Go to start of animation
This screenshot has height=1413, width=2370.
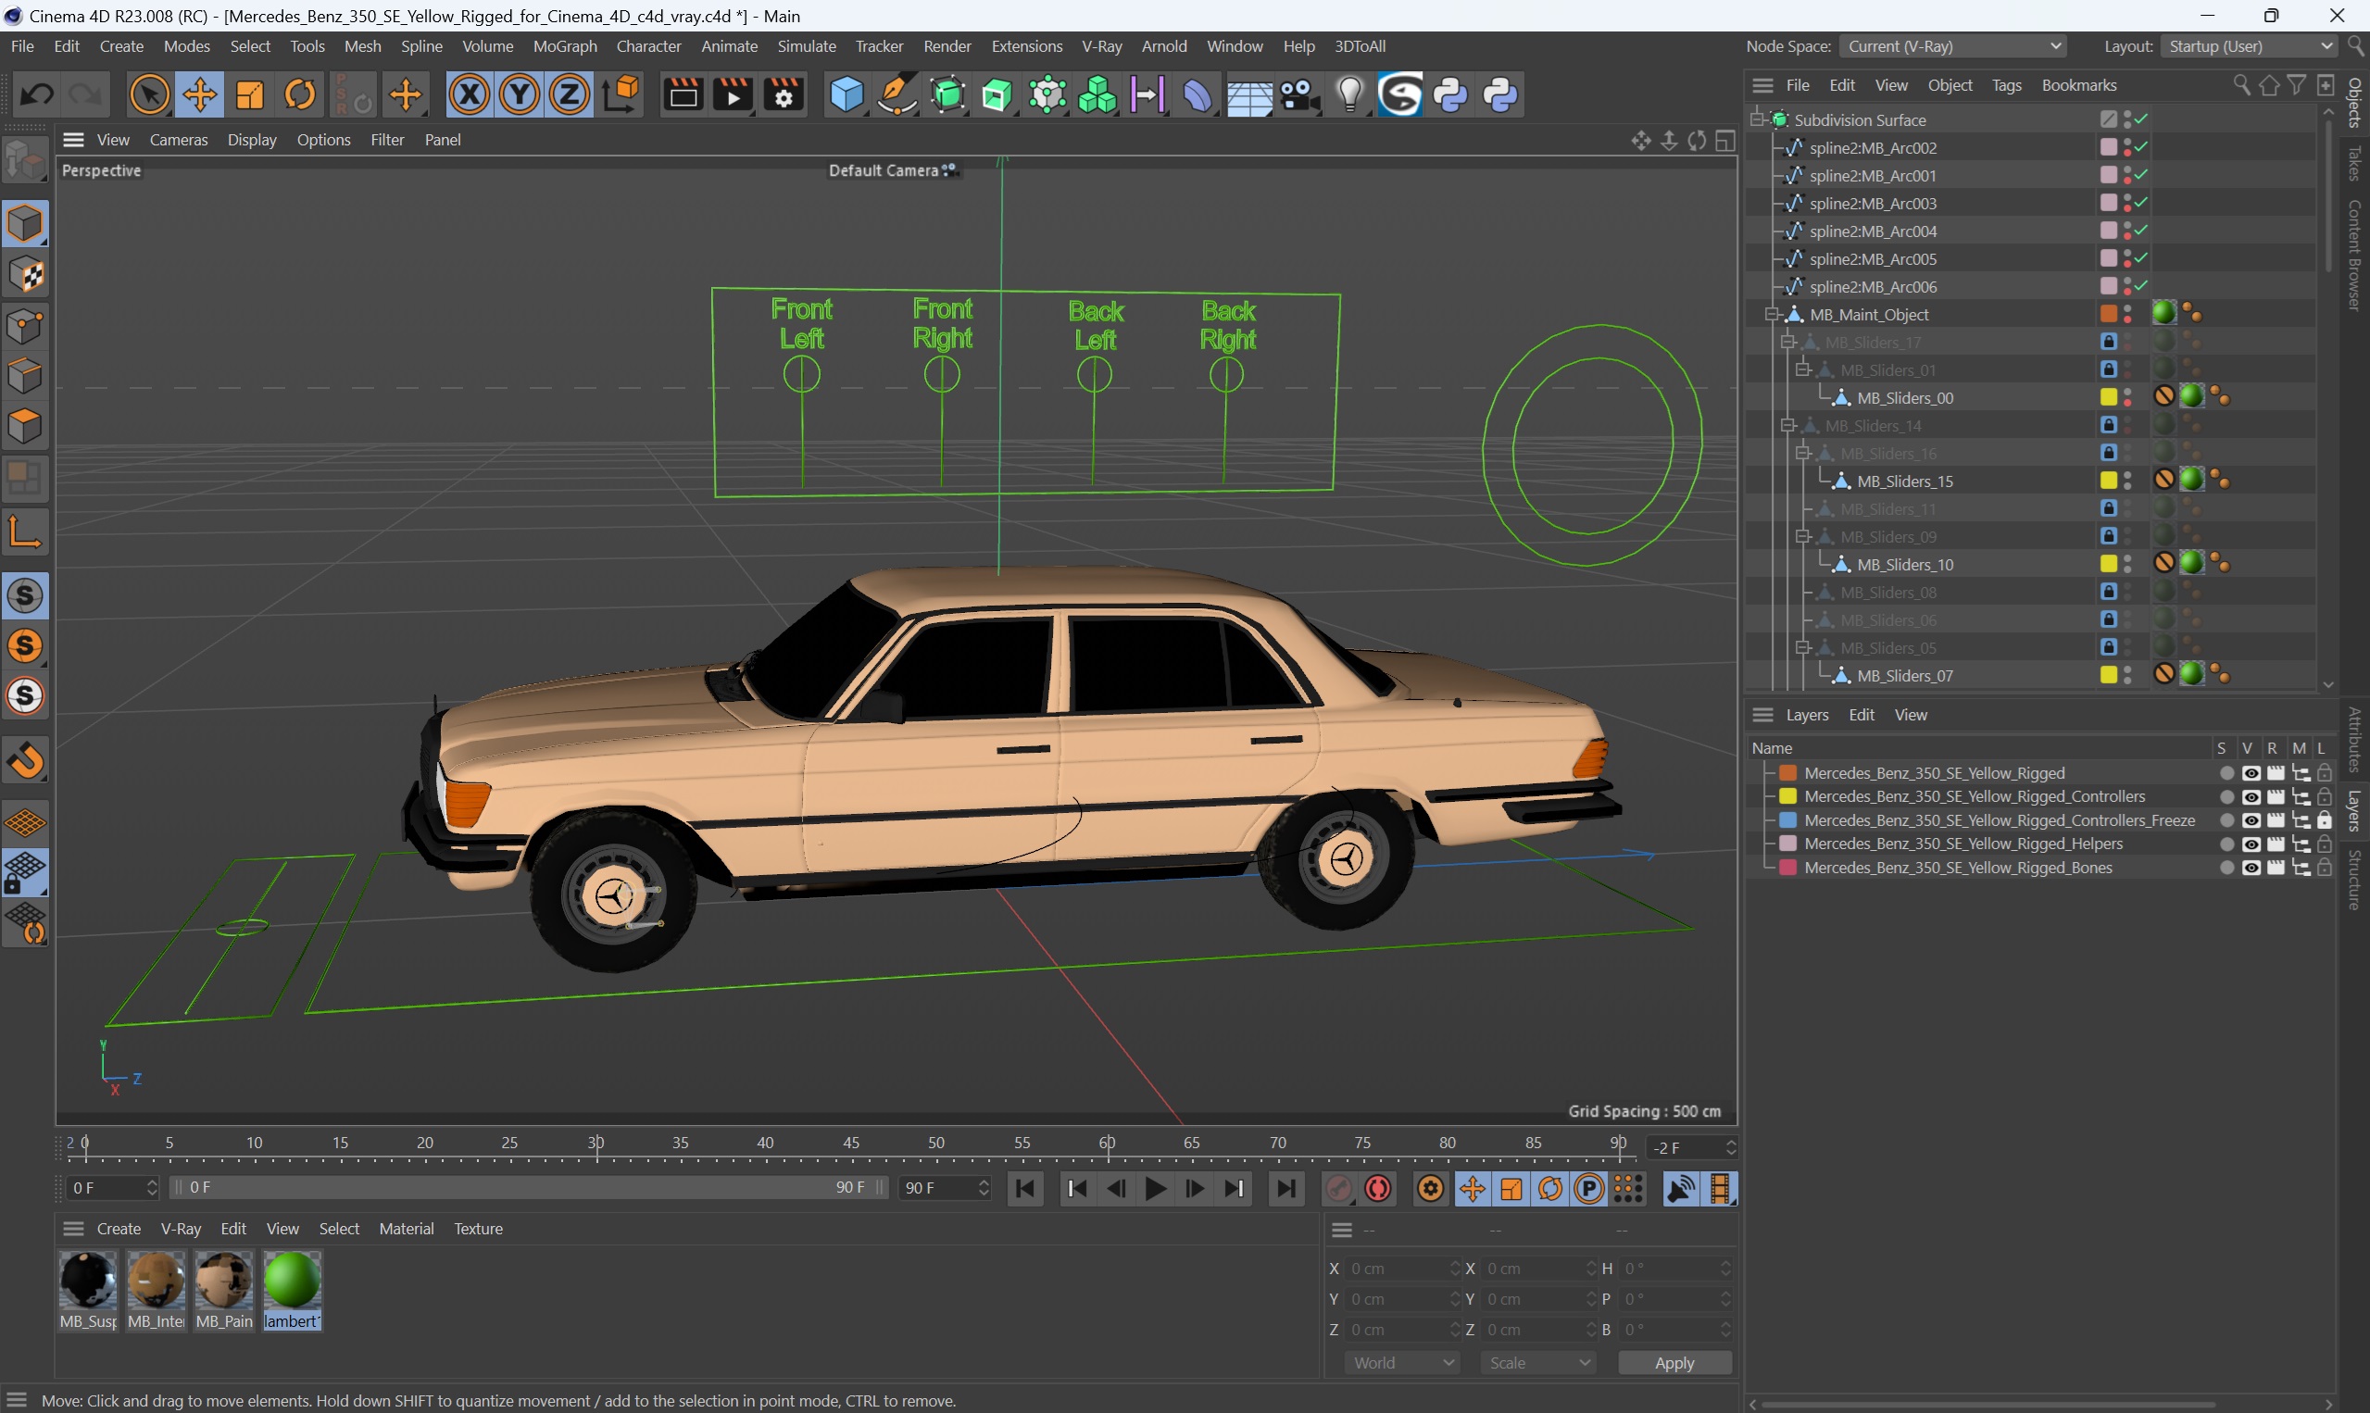point(1025,1188)
